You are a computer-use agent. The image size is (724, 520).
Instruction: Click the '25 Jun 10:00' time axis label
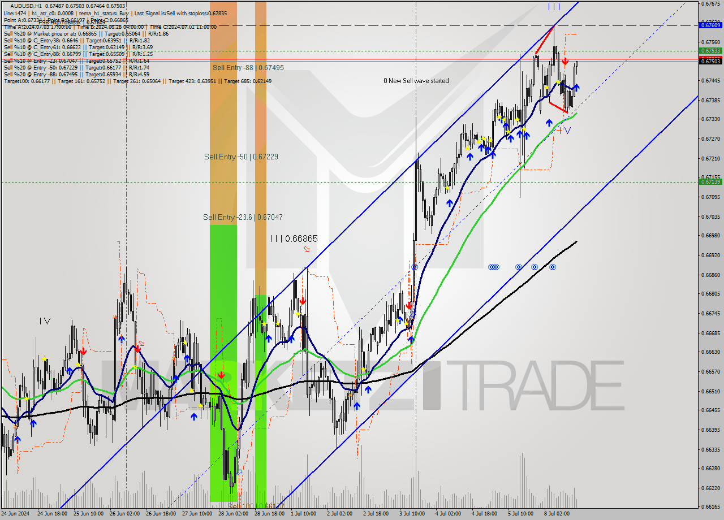(89, 514)
